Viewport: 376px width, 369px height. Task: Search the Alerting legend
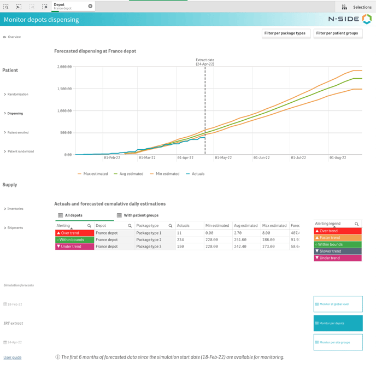coord(356,224)
